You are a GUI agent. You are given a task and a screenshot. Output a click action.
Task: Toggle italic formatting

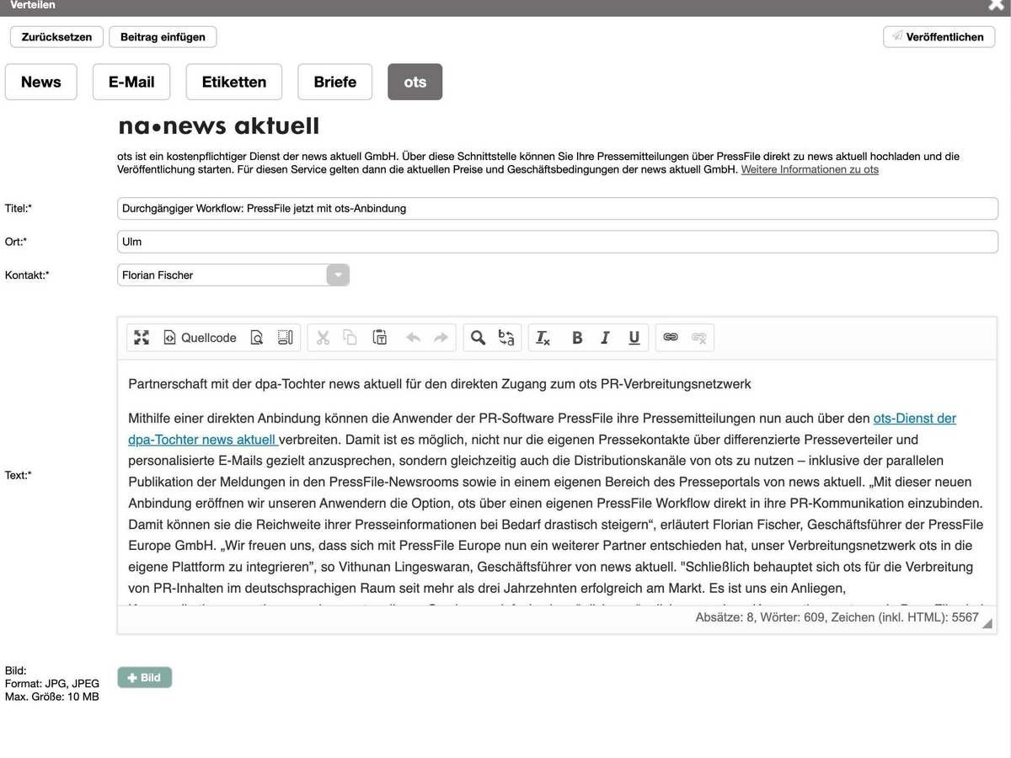[x=605, y=338]
